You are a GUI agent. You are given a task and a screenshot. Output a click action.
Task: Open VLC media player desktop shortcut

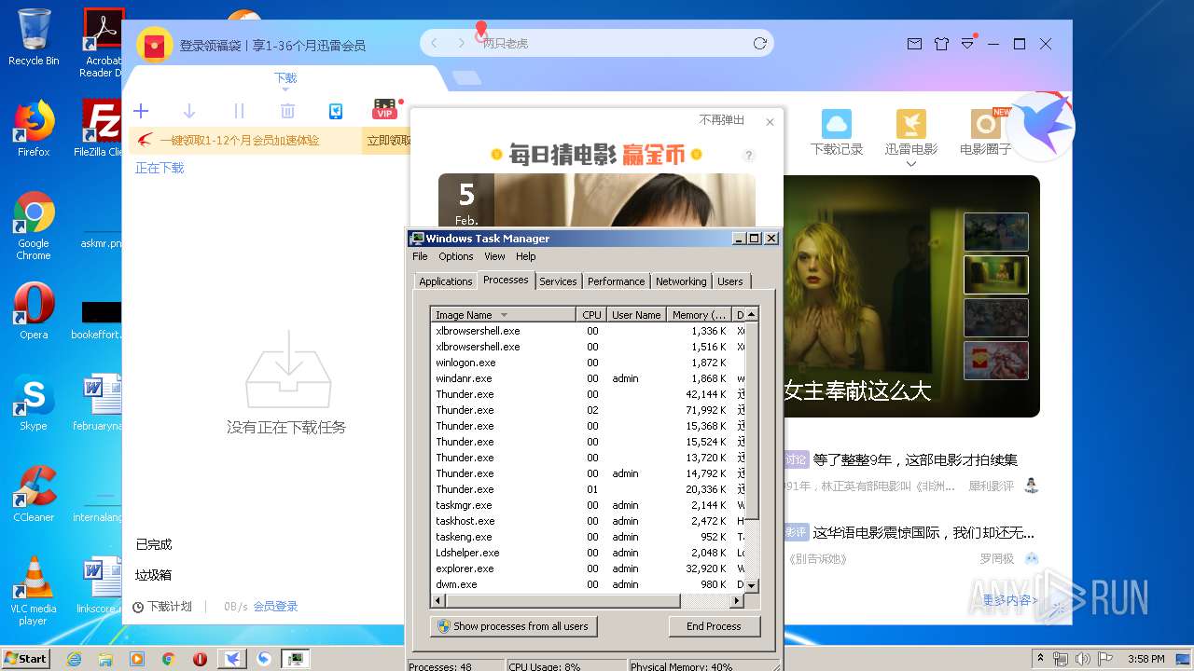[x=34, y=592]
